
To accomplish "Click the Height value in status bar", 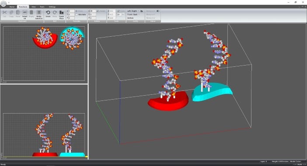I will (280, 162).
